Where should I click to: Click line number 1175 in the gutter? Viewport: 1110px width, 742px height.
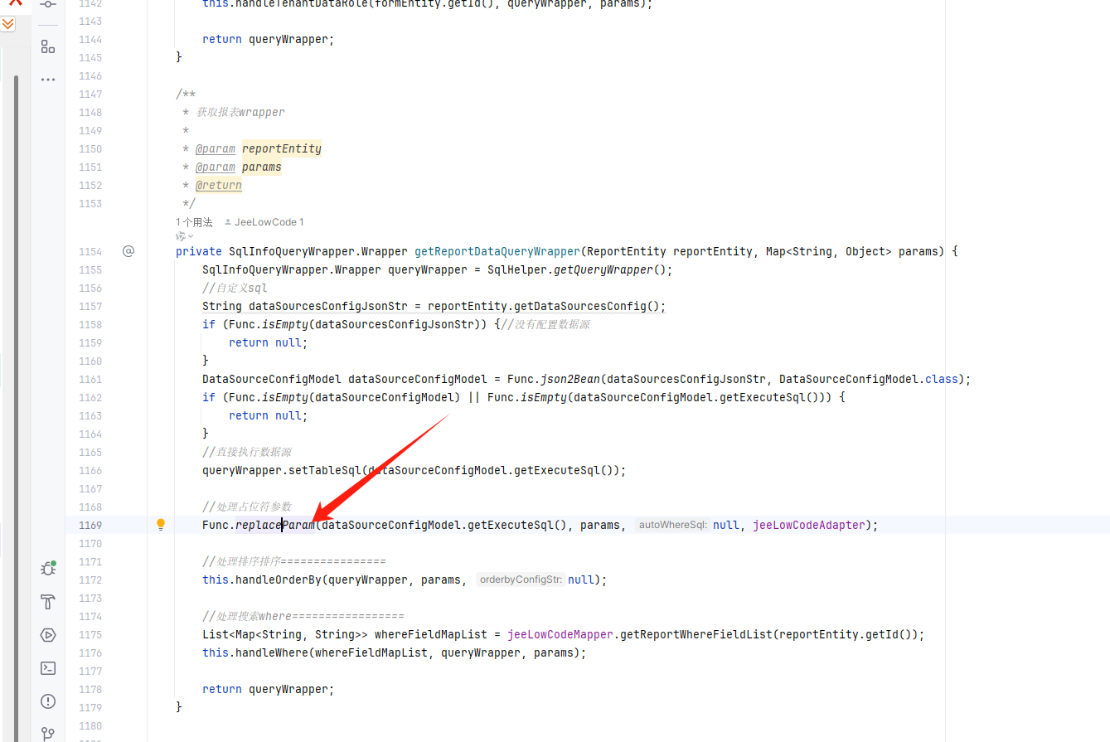(90, 634)
